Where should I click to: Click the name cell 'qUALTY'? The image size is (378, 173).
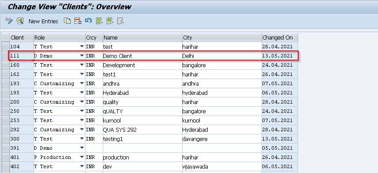(x=142, y=112)
